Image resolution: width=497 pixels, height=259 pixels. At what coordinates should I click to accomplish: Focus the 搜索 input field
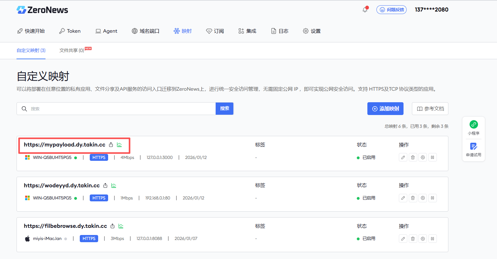click(116, 109)
